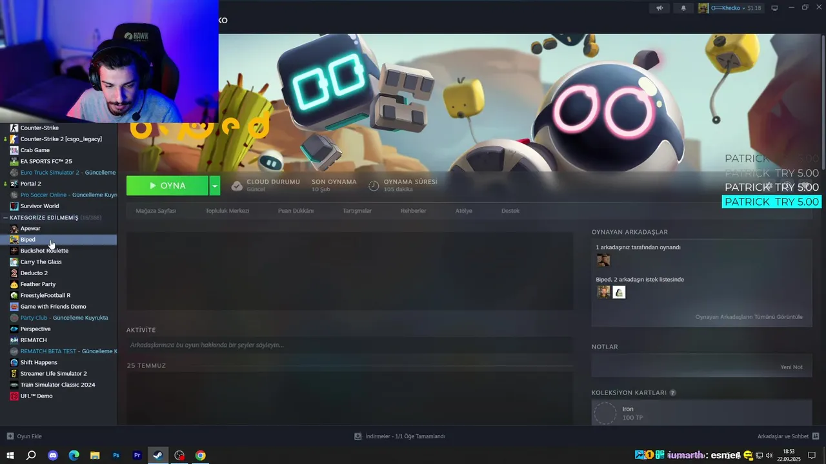Viewport: 826px width, 464px height.
Task: Click the FreestyleFootball R icon
Action: (14, 295)
